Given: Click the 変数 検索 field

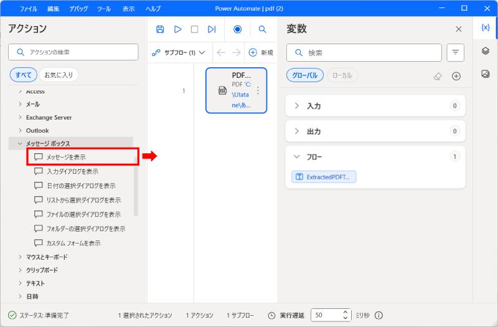Looking at the screenshot, I should point(364,52).
